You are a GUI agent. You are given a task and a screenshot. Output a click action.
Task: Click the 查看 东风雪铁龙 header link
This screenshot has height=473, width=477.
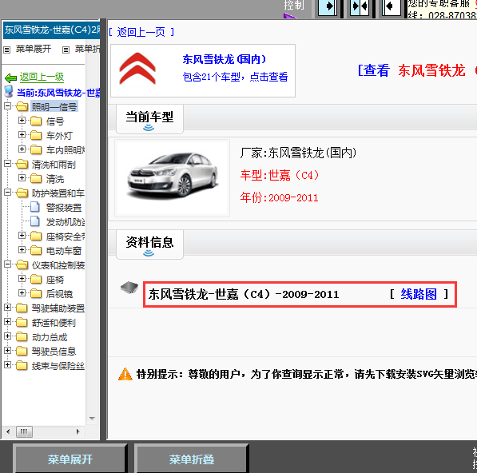417,70
